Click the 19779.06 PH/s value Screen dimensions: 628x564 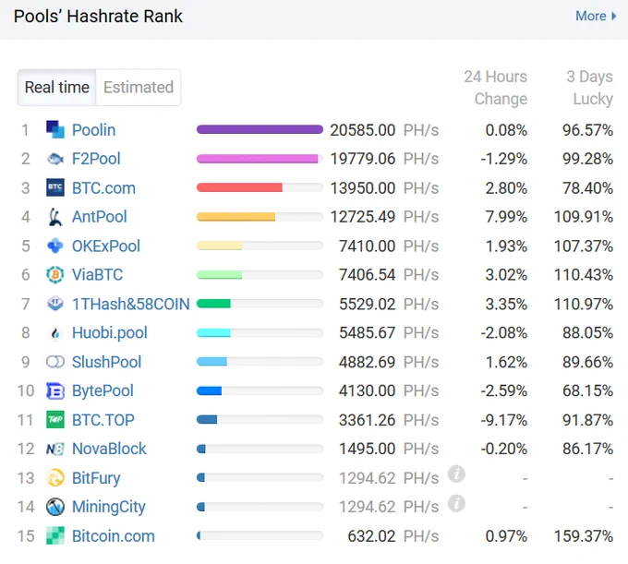point(384,159)
